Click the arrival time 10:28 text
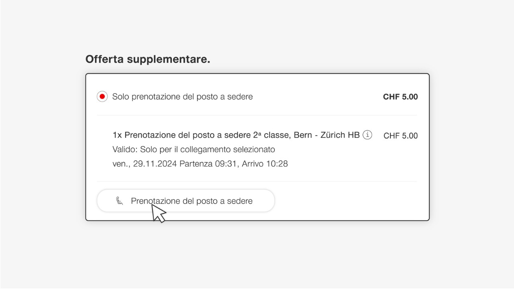514x289 pixels. click(277, 164)
